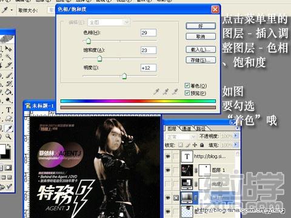Click the 取消 cancel button
The image size is (291, 218).
point(201,36)
